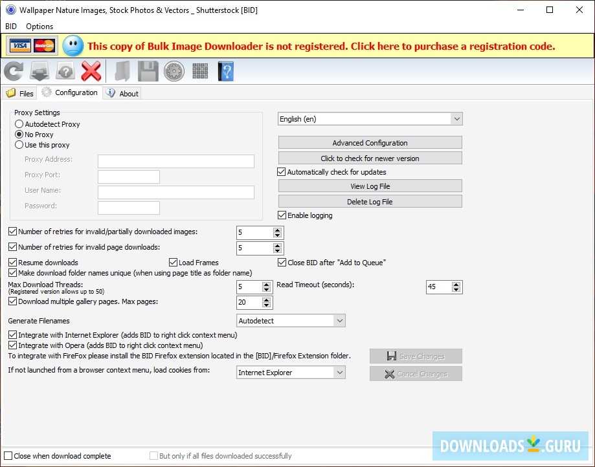
Task: Toggle retries for invalid page downloads checkbox
Action: (12, 247)
